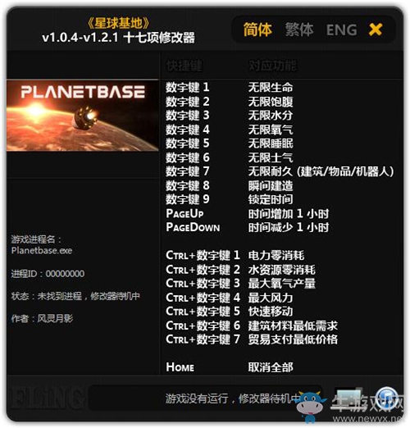Switch language to ENG
Viewport: 410px width, 428px height.
coord(342,30)
